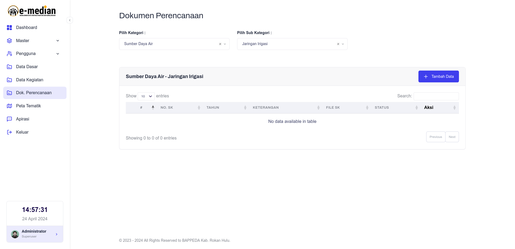Open the Pilih Kategori dropdown

(174, 44)
